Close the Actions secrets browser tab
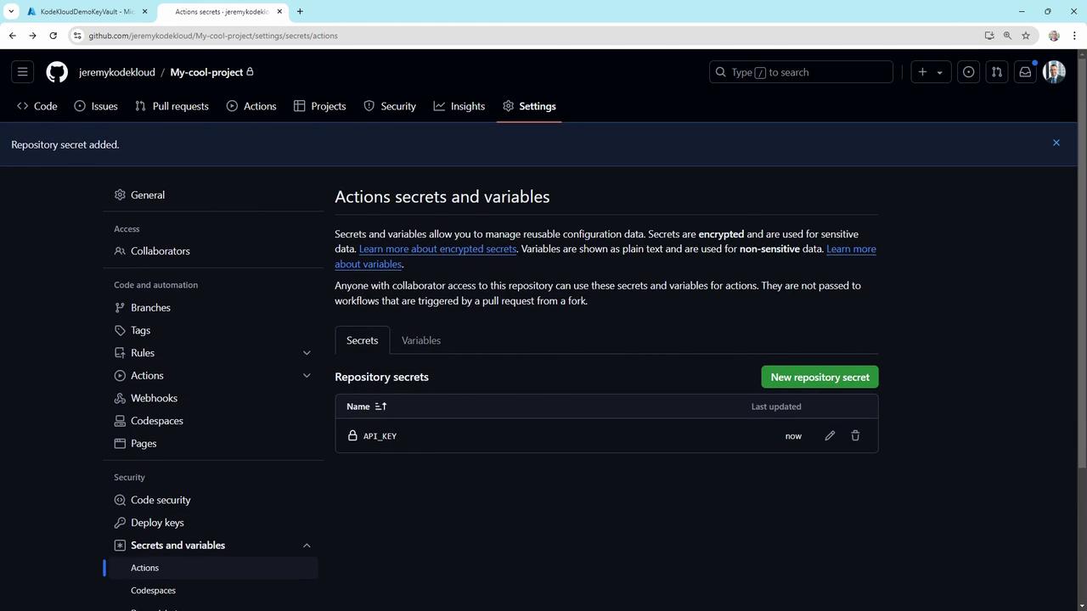Screen dimensions: 1087x611 click(x=279, y=12)
